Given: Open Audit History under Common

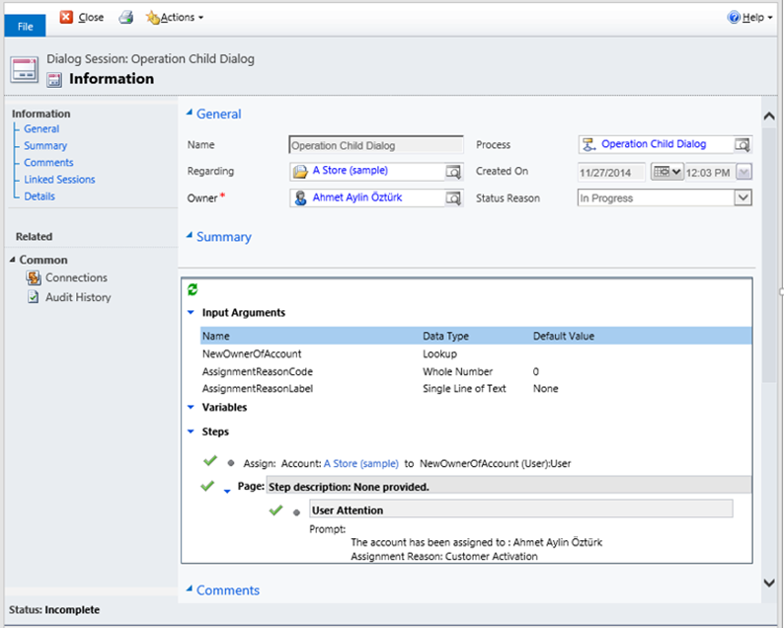Looking at the screenshot, I should (78, 297).
